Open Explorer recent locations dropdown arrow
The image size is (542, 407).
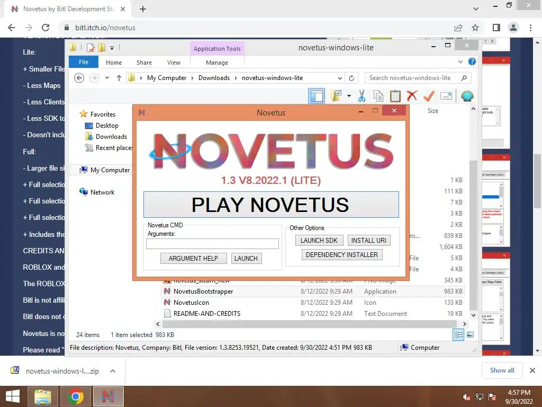click(x=107, y=78)
